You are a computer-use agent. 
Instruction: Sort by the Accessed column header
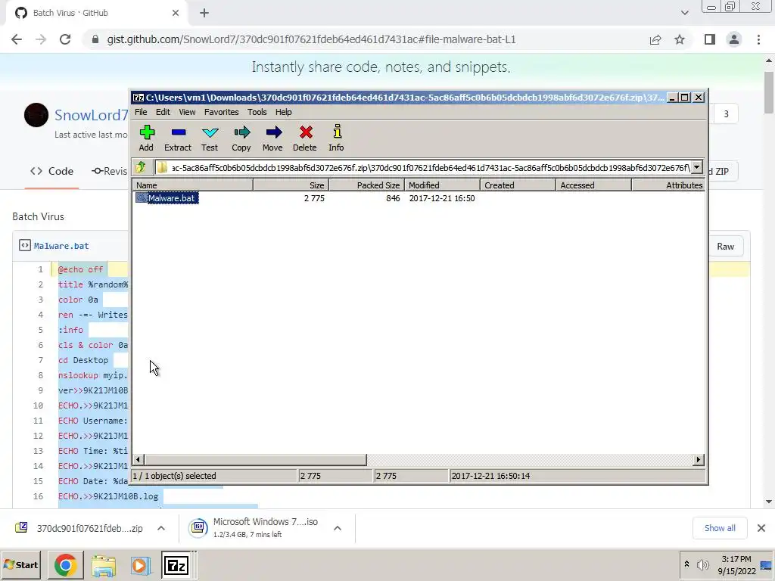pos(593,185)
